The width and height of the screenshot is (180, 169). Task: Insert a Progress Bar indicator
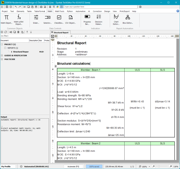tap(87, 20)
